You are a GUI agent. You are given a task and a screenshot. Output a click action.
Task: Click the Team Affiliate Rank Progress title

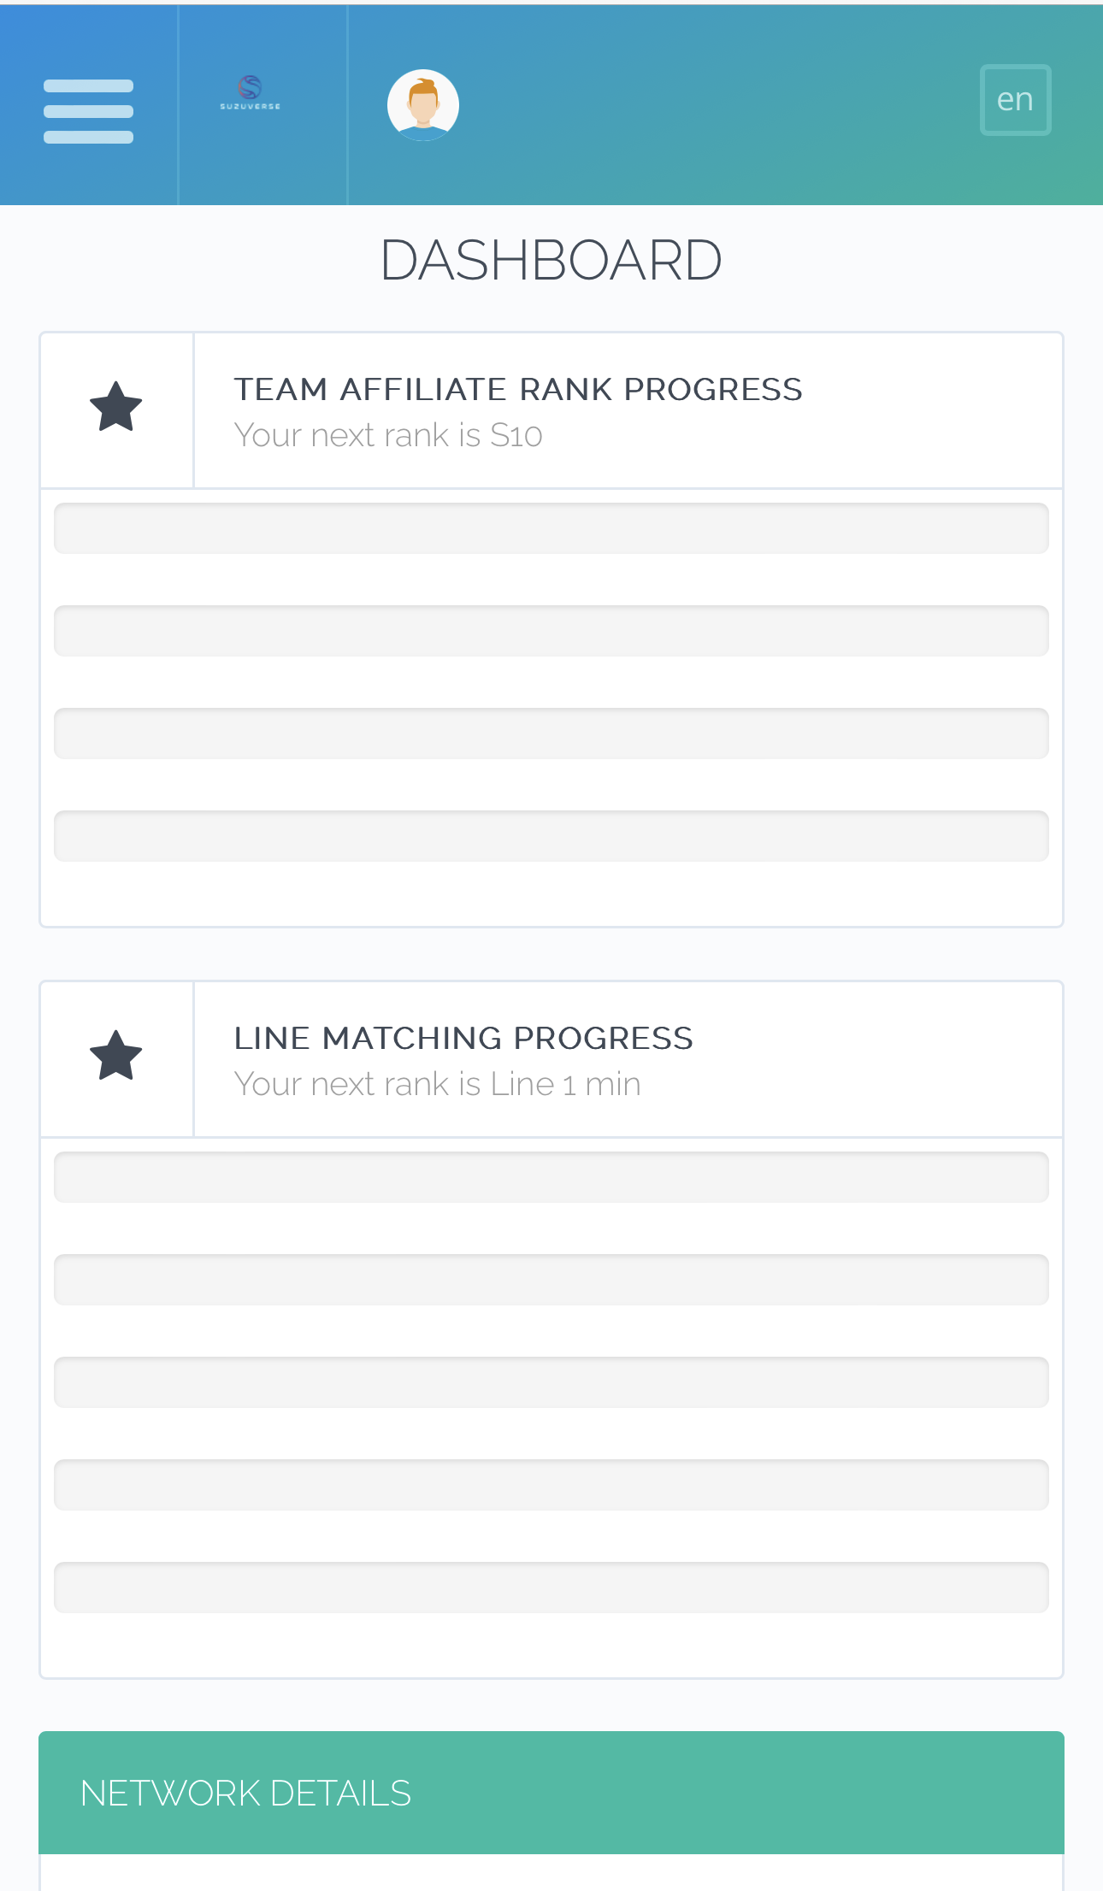pyautogui.click(x=517, y=389)
